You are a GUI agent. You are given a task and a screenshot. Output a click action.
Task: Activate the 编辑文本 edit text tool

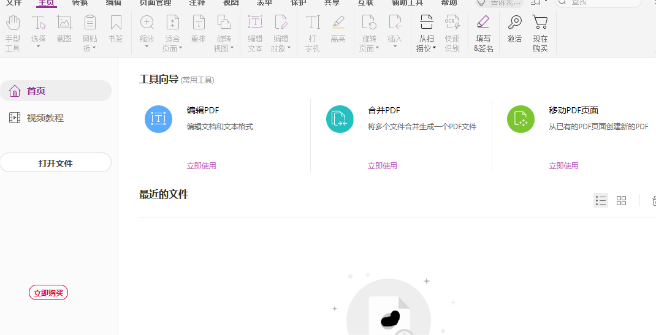pos(255,34)
